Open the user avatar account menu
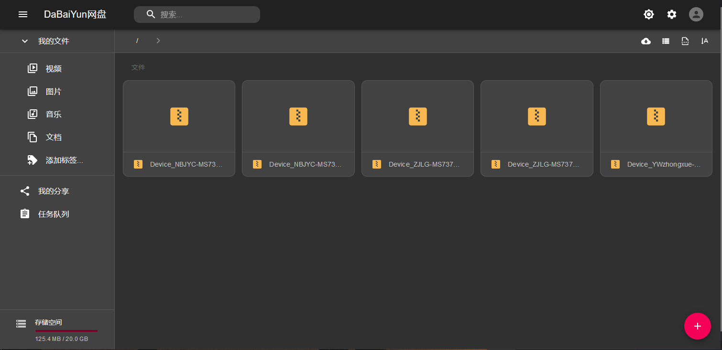This screenshot has width=722, height=350. [x=696, y=14]
